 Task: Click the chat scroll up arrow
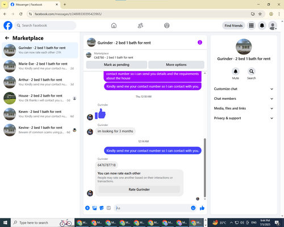coord(204,73)
